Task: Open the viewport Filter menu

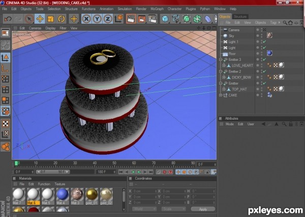Action: pos(63,28)
